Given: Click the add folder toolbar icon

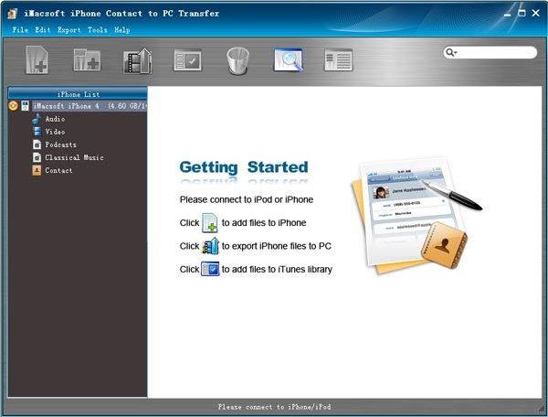Looking at the screenshot, I should coord(87,60).
